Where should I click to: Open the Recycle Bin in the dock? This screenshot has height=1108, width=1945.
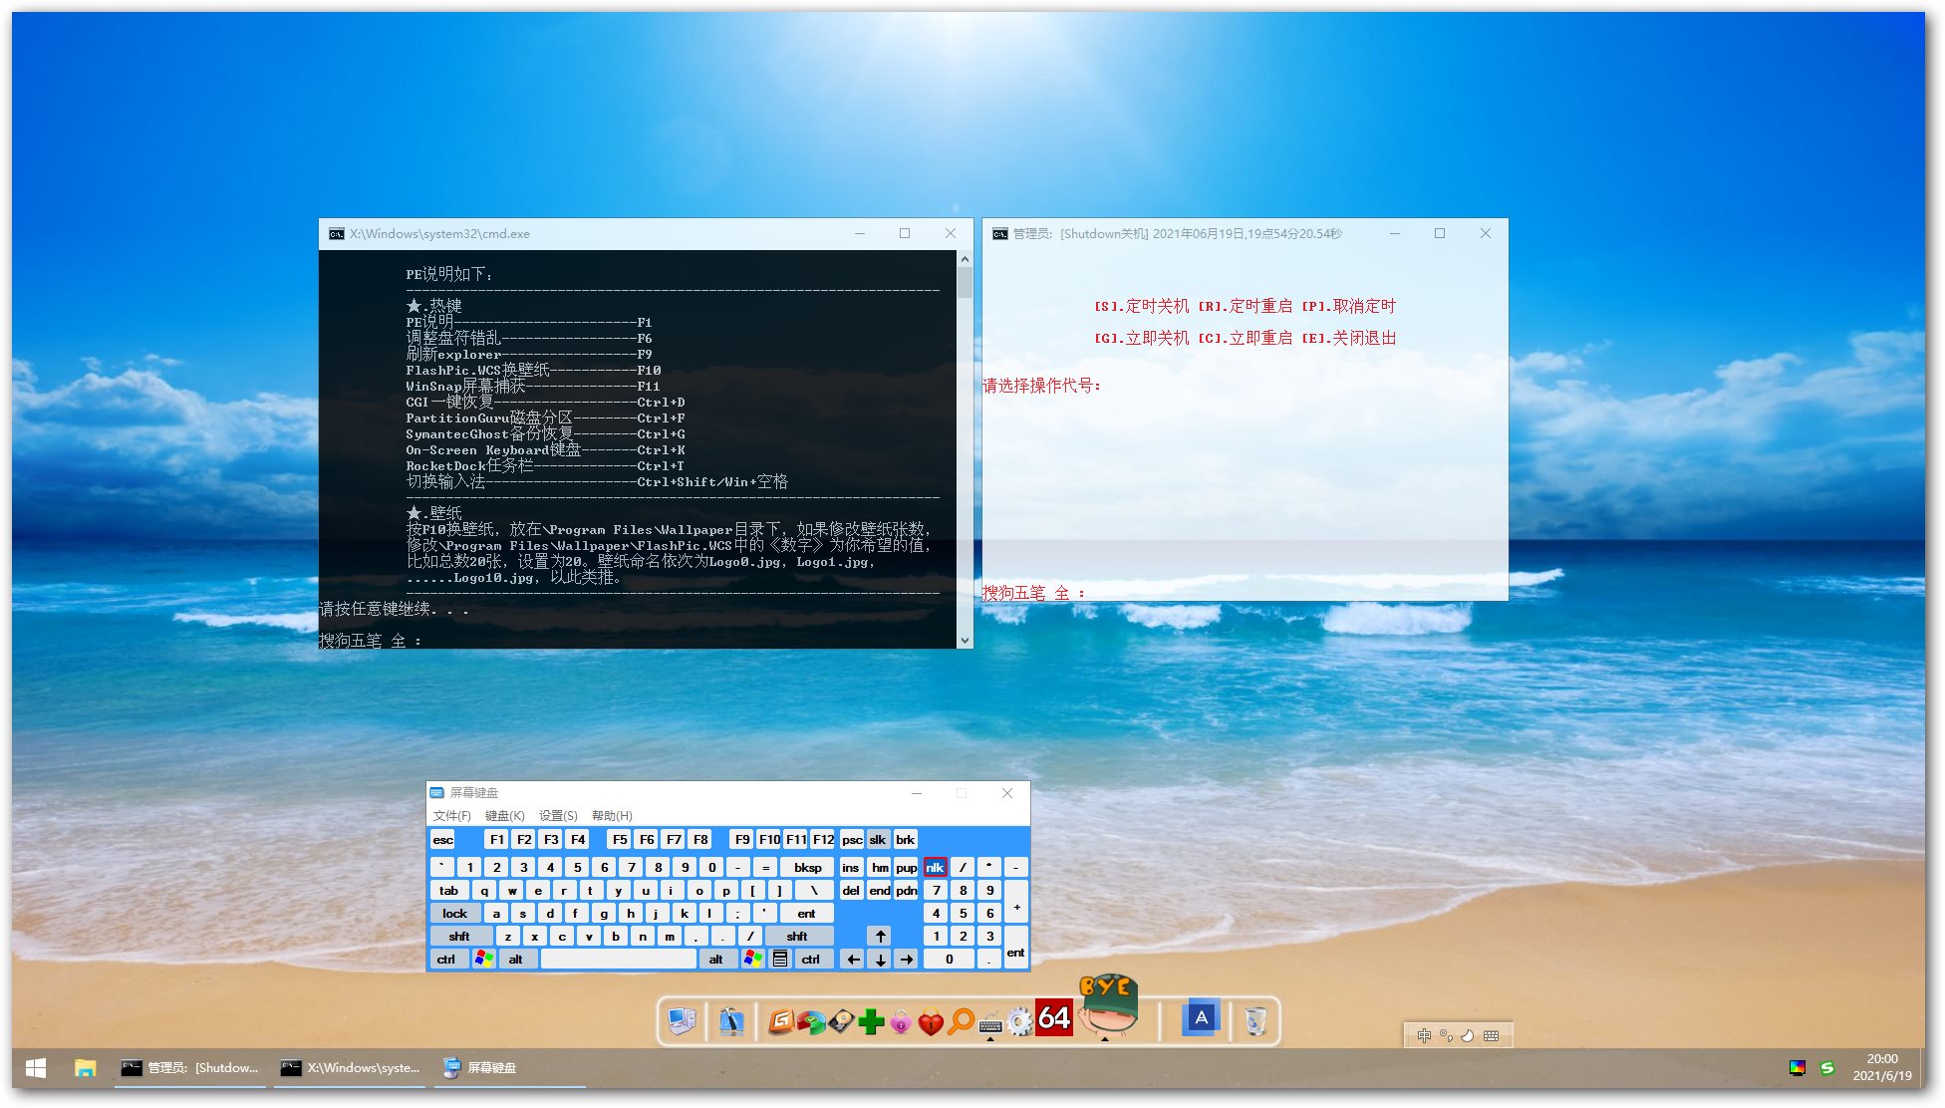(1255, 1021)
